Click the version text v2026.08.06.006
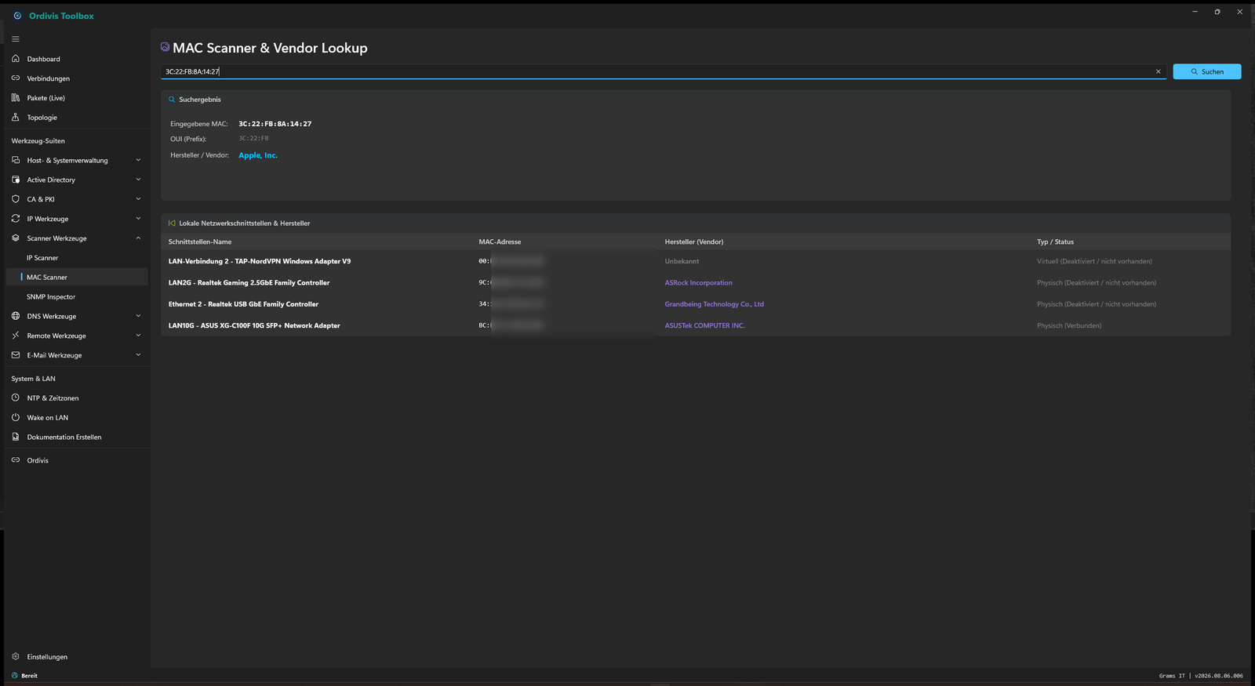1255x686 pixels. click(x=1219, y=676)
